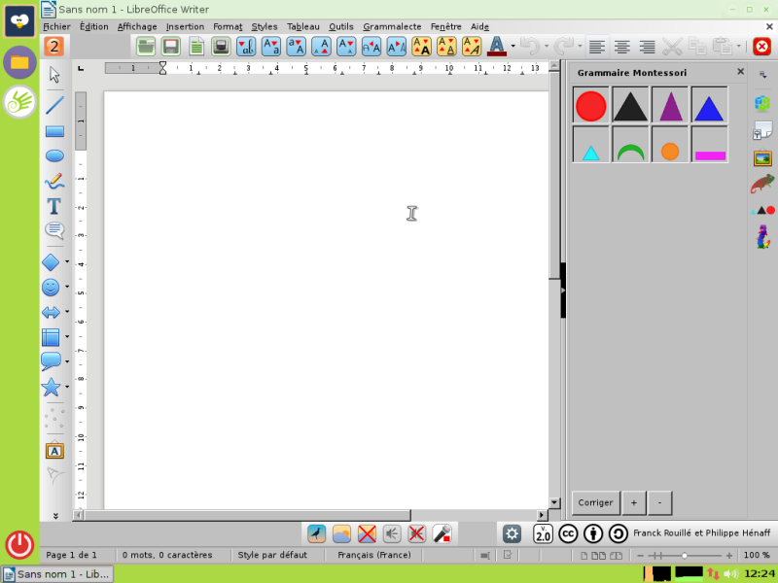Expand more drawing tools chevron

point(55,516)
